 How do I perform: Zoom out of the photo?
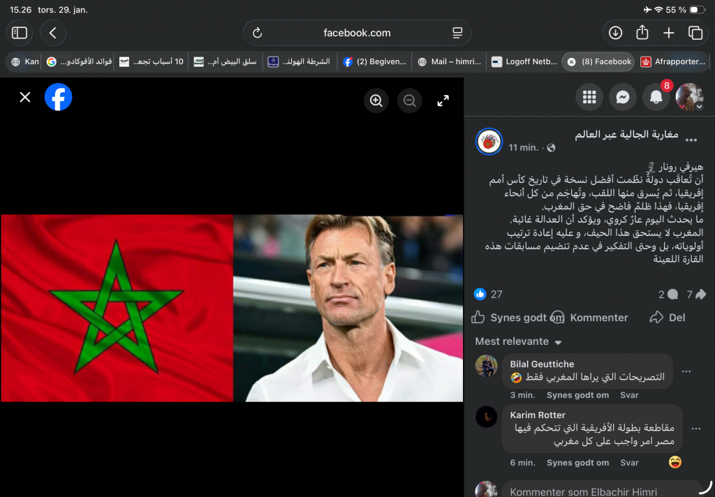(410, 101)
